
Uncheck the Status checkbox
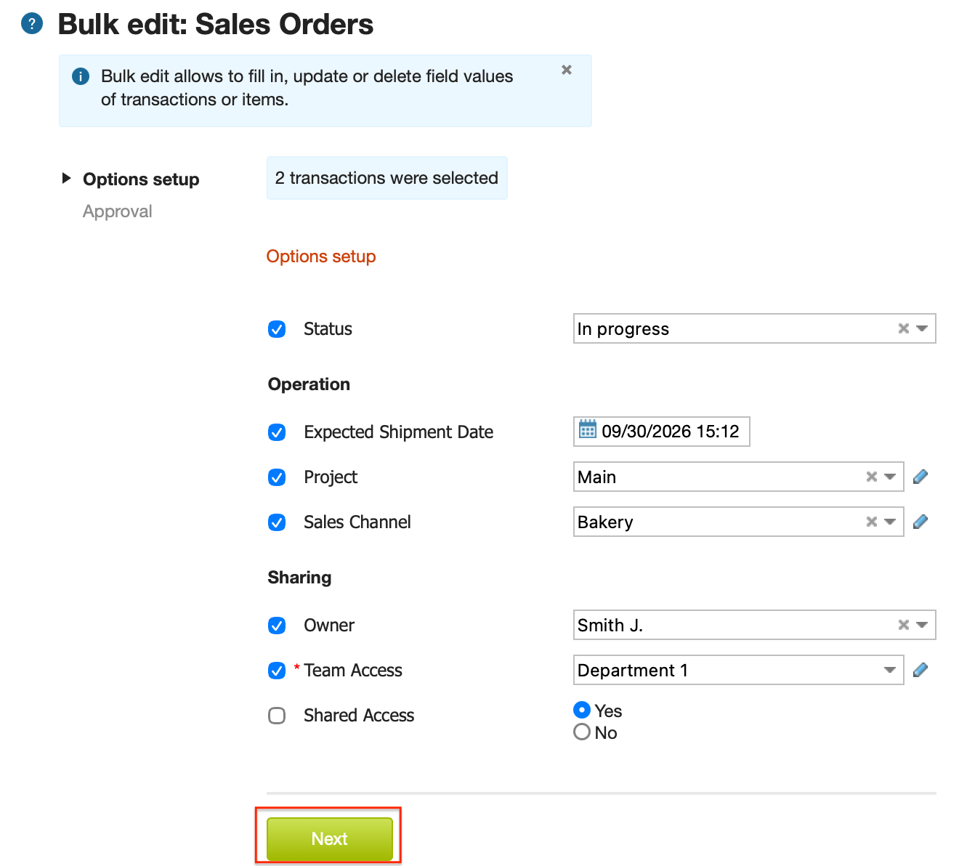click(x=277, y=329)
